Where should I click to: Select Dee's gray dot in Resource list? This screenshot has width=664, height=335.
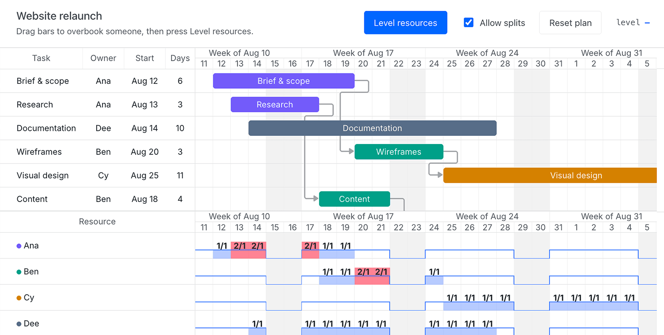(x=19, y=324)
